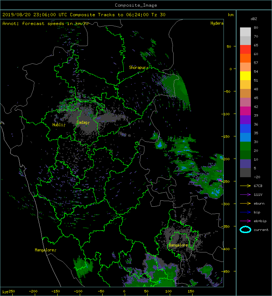Image resolution: width=272 pixels, height=296 pixels.
Task: Click the current legend label
Action: coord(261,230)
